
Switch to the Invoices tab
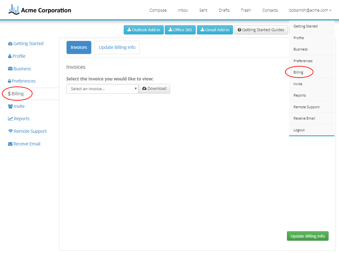point(79,47)
